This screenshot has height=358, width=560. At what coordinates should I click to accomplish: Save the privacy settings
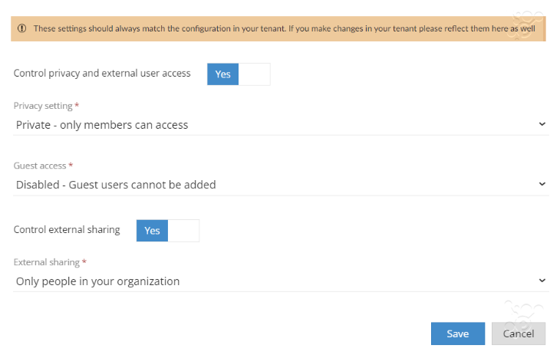(x=458, y=333)
